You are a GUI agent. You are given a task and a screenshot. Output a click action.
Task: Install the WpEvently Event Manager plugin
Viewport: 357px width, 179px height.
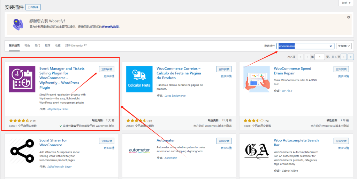pos(106,69)
